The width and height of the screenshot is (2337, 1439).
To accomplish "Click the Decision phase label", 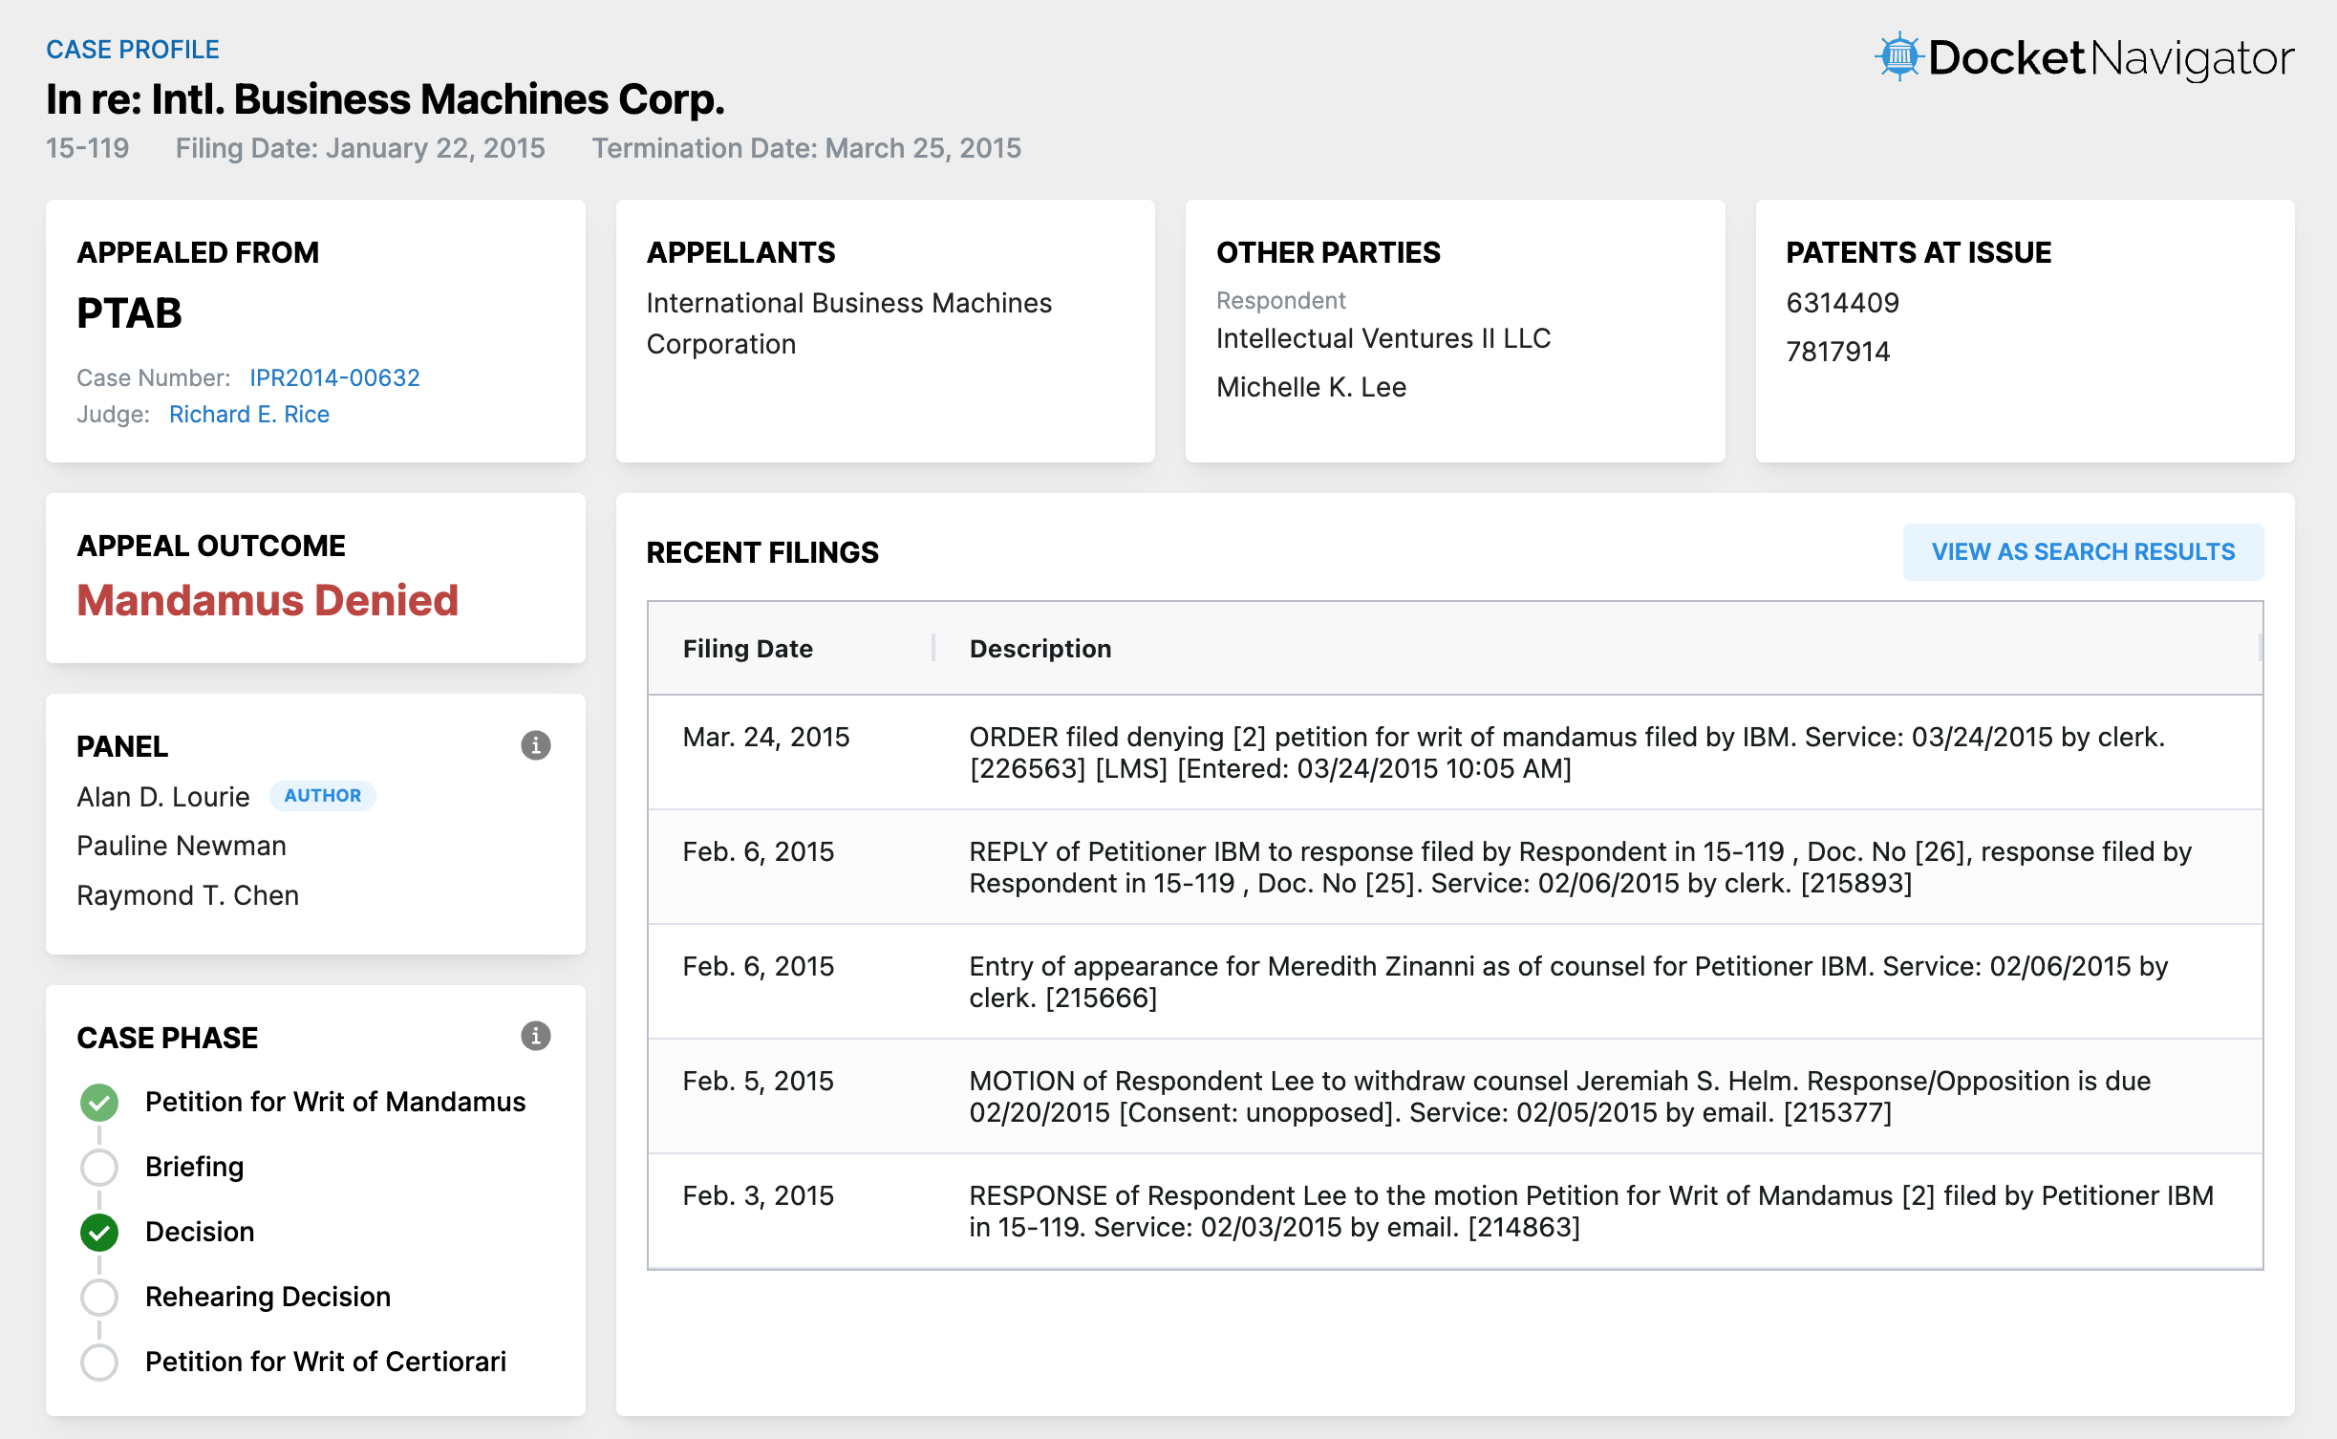I will [x=200, y=1232].
